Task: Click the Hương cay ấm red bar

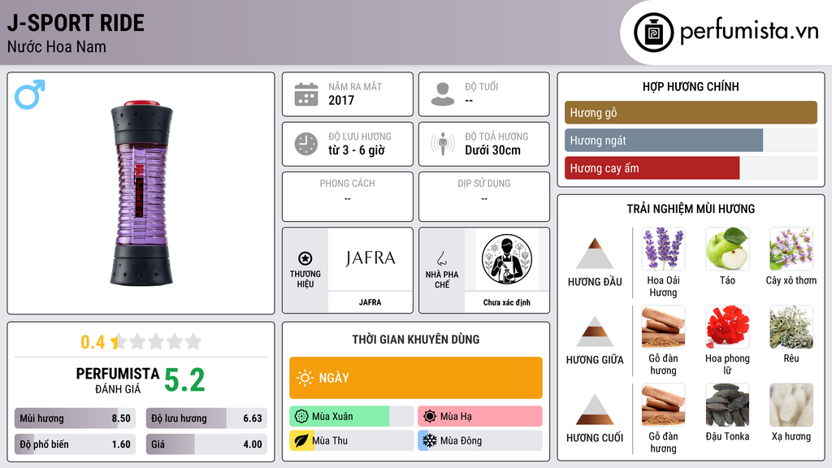Action: [652, 168]
